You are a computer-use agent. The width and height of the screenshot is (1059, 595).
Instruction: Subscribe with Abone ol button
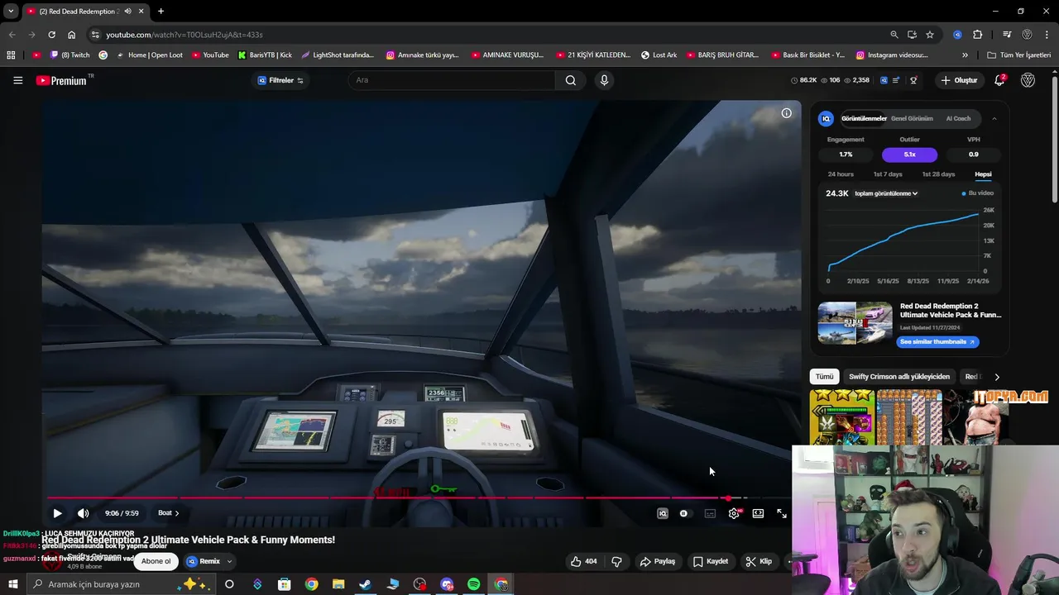pos(156,561)
